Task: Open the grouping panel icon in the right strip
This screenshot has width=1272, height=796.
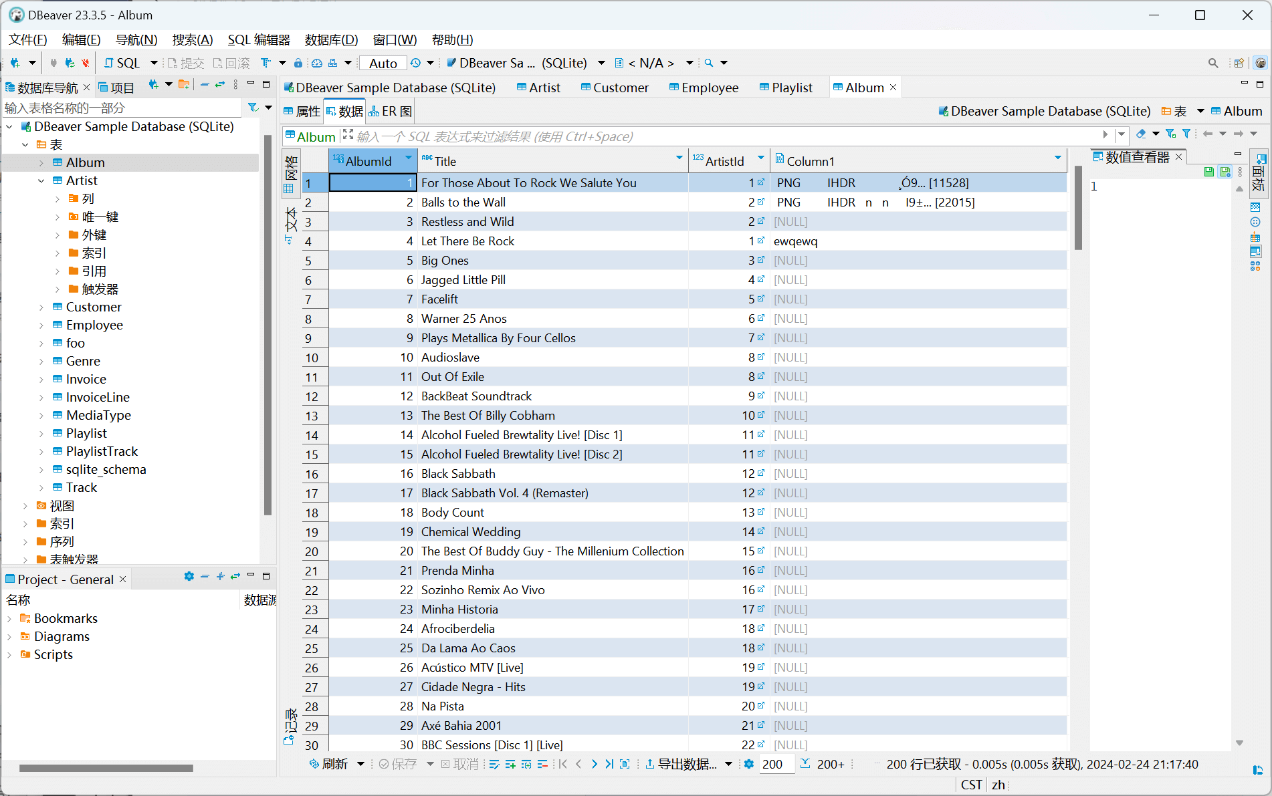Action: click(x=1255, y=237)
